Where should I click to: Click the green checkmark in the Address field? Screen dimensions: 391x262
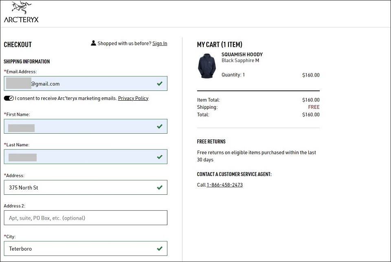pos(160,187)
